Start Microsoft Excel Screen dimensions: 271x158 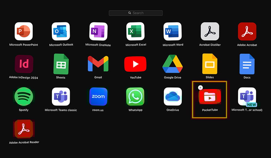coord(135,31)
